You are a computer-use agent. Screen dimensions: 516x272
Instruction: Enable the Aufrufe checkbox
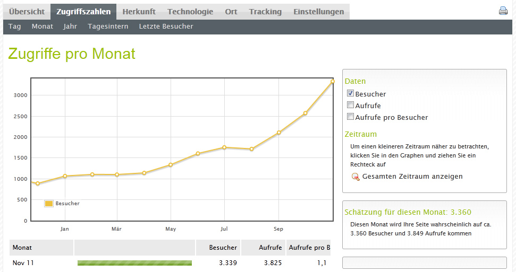351,105
